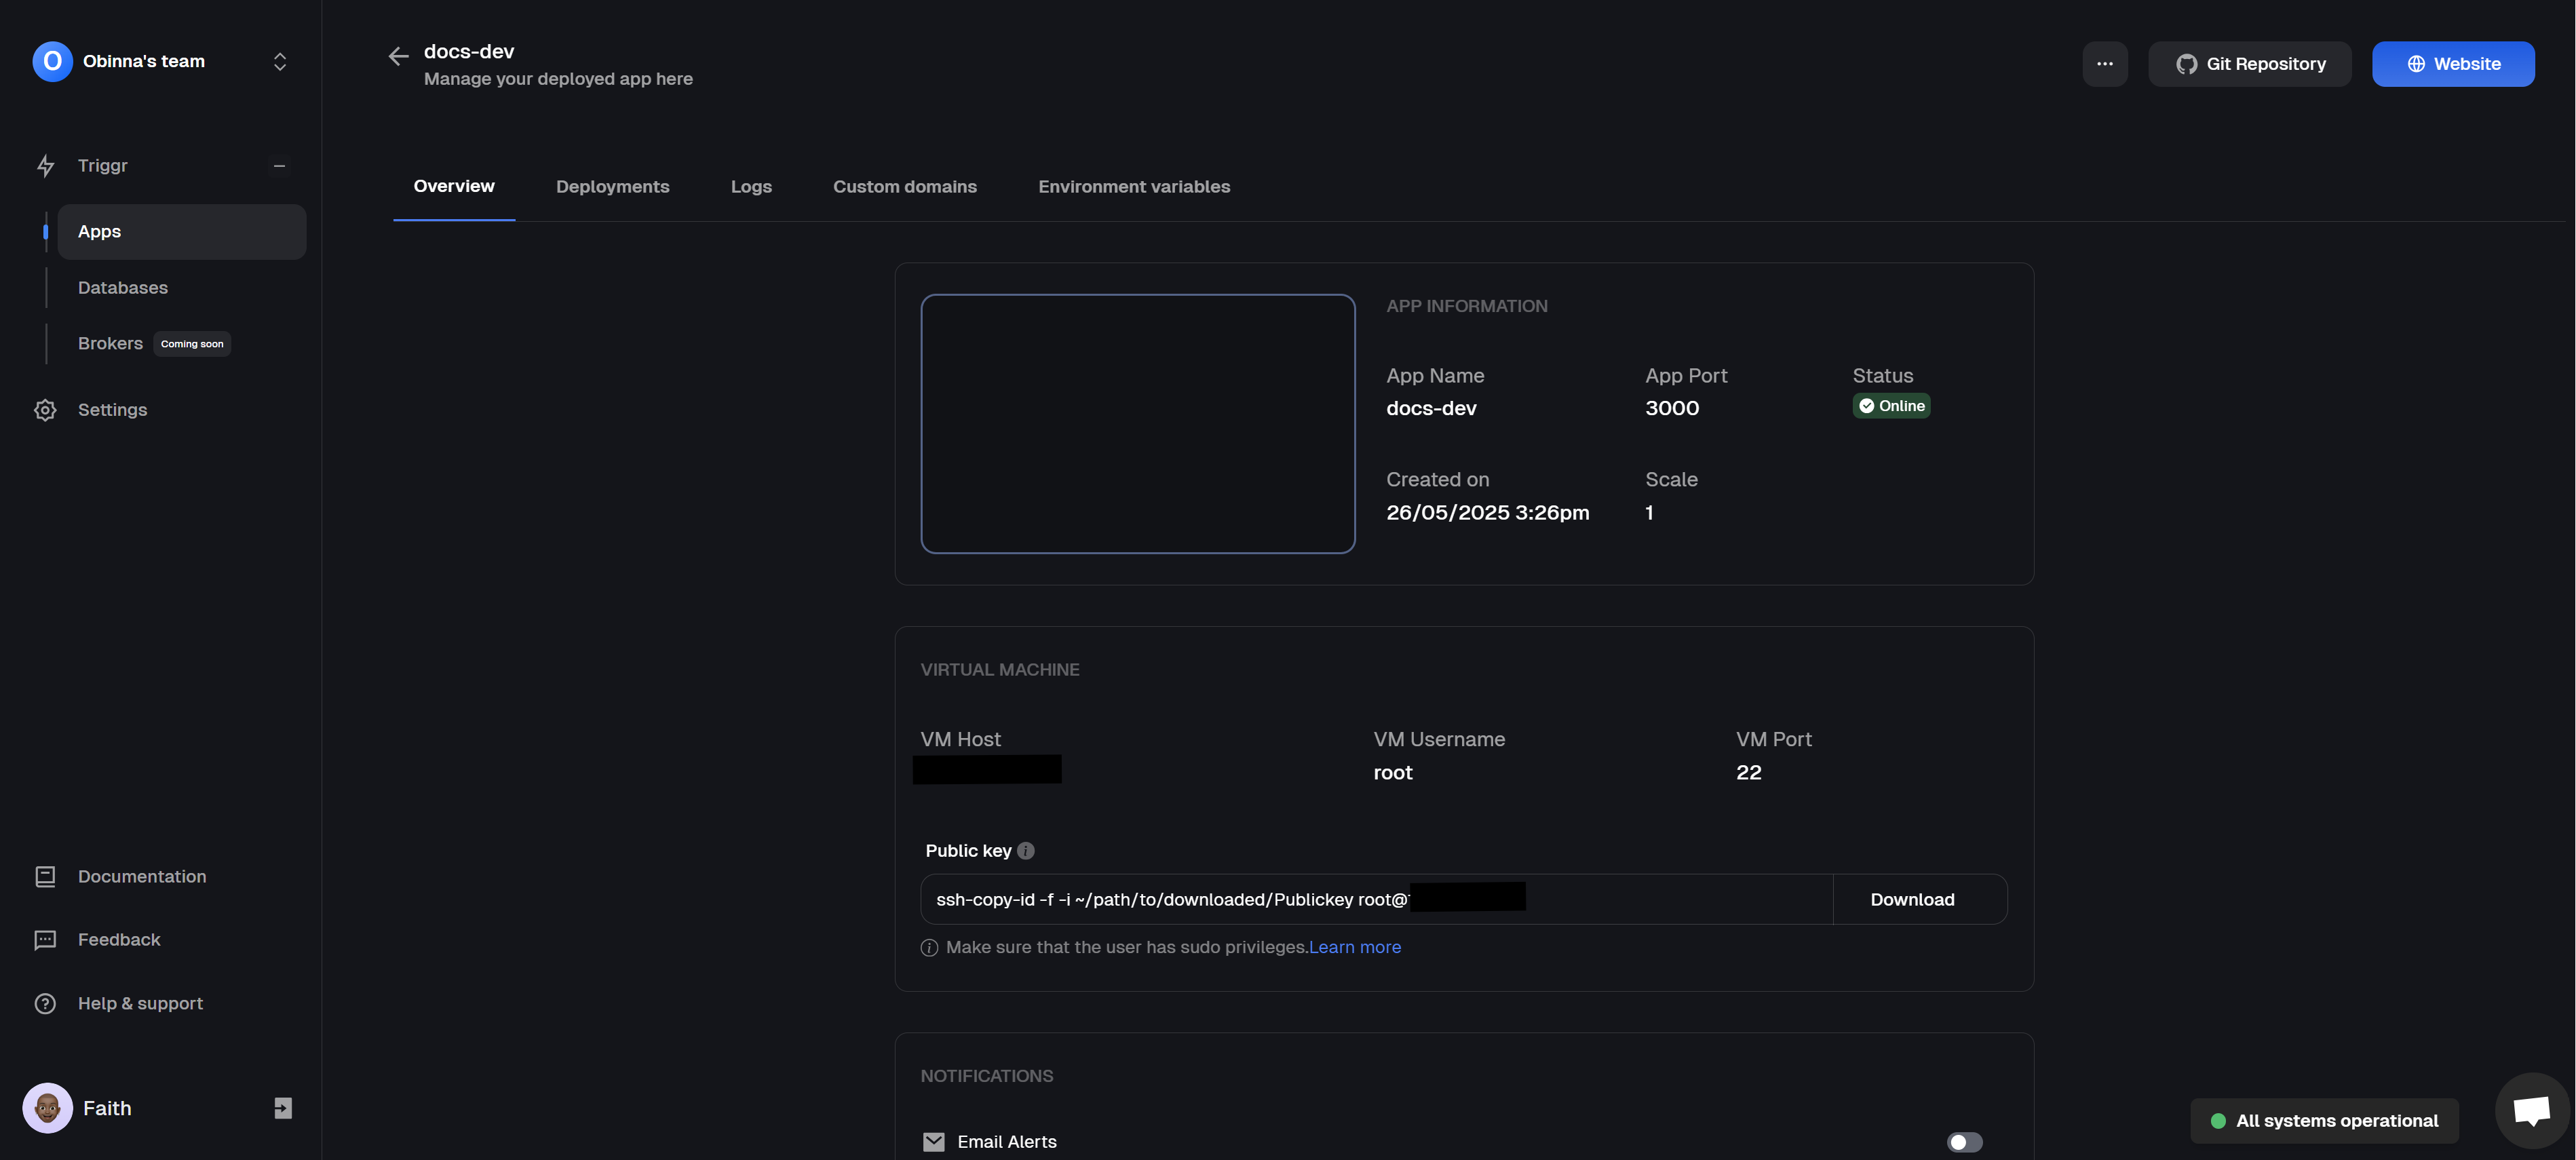The image size is (2576, 1160).
Task: Click the Public key info icon
Action: 1025,851
